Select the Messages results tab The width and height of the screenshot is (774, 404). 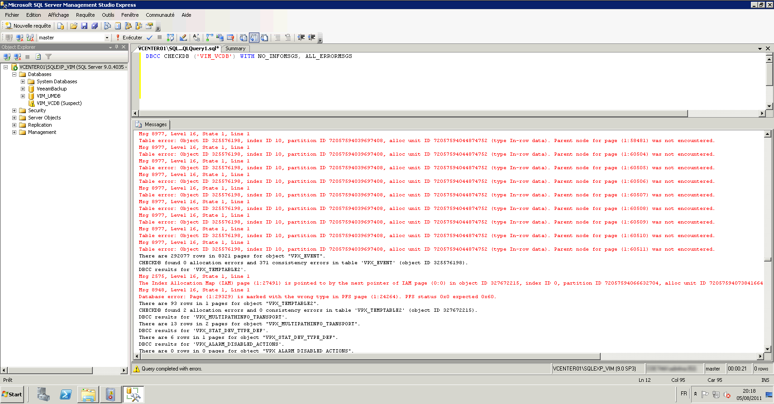(x=152, y=124)
